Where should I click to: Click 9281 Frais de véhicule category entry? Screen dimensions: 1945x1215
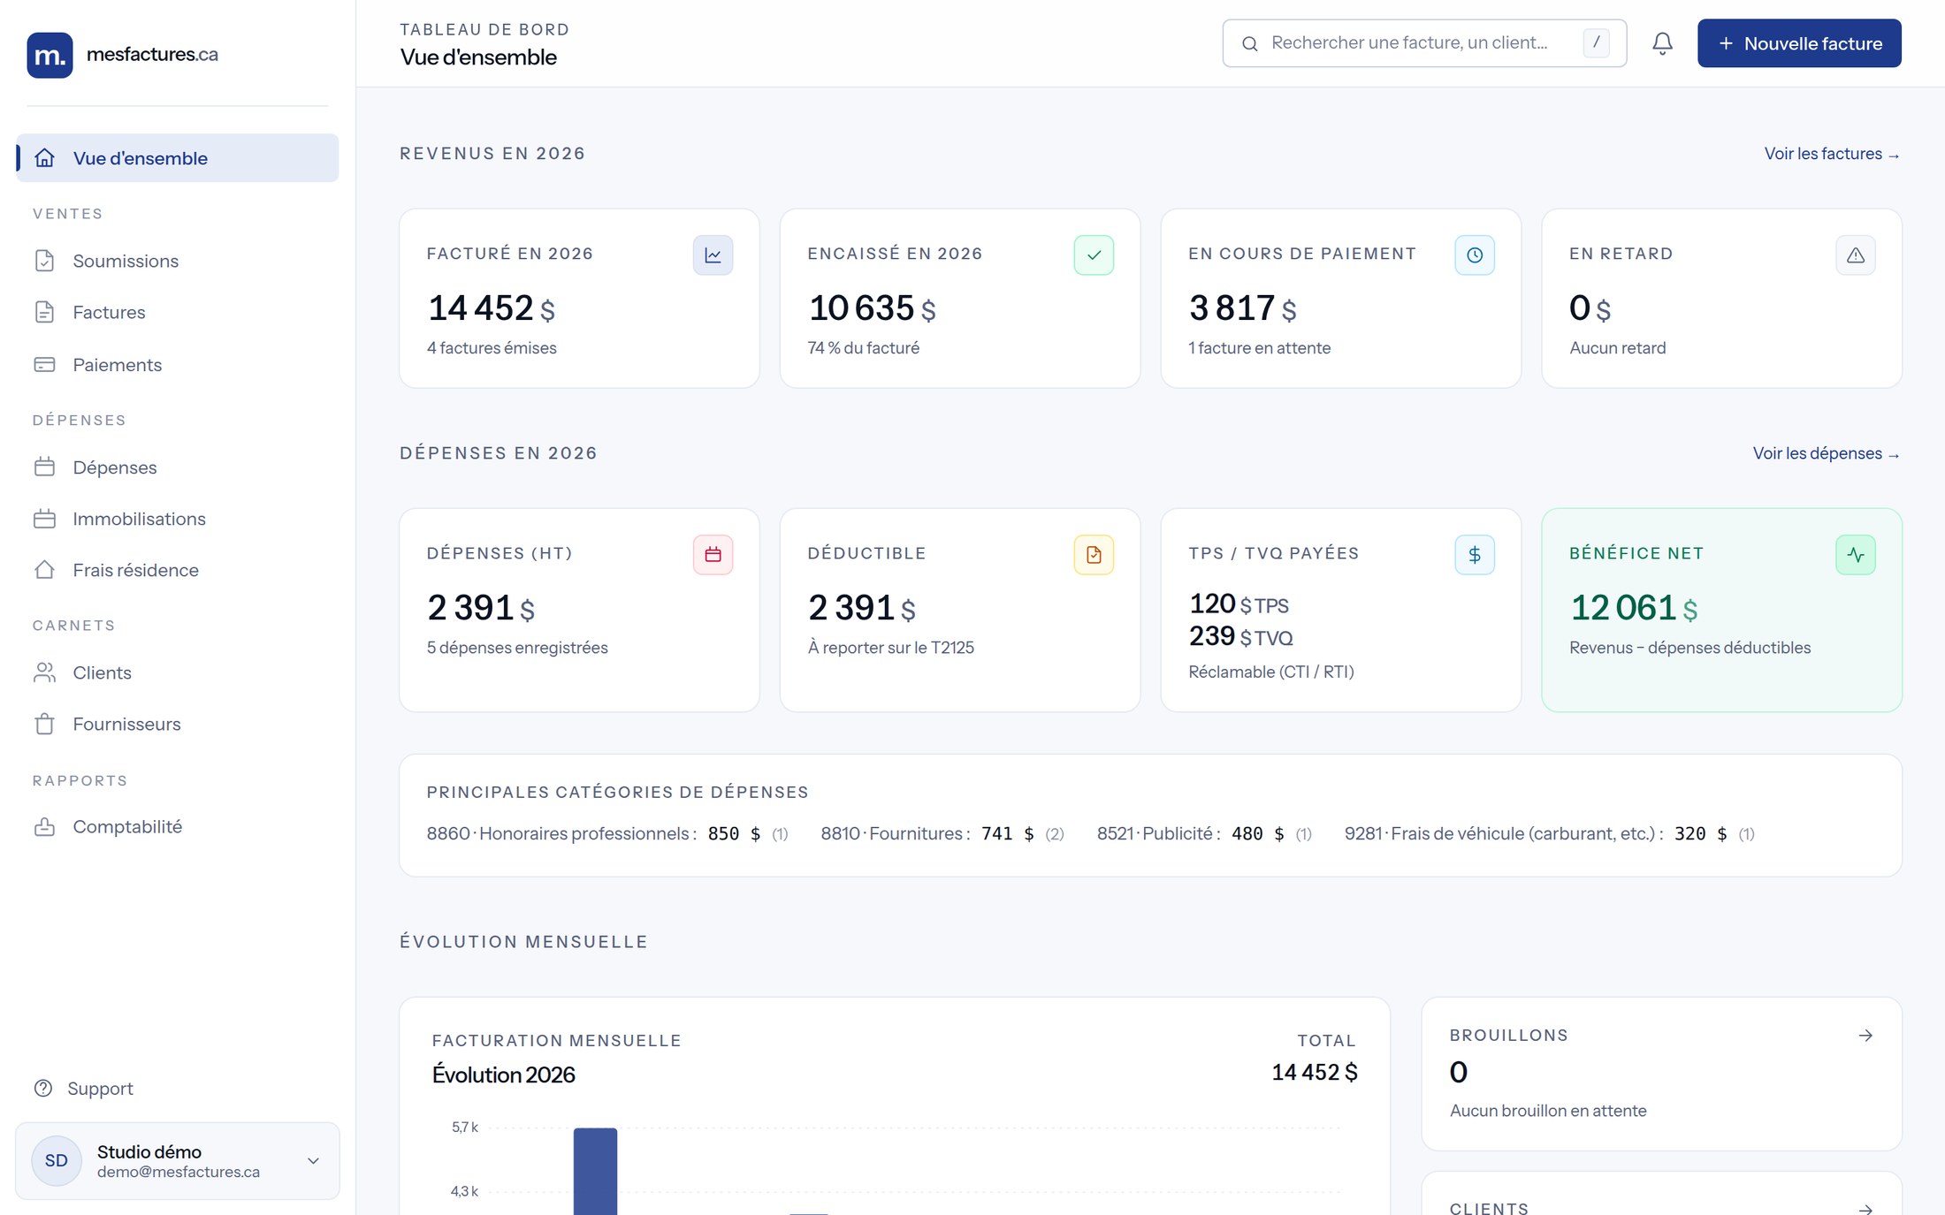click(x=1550, y=833)
